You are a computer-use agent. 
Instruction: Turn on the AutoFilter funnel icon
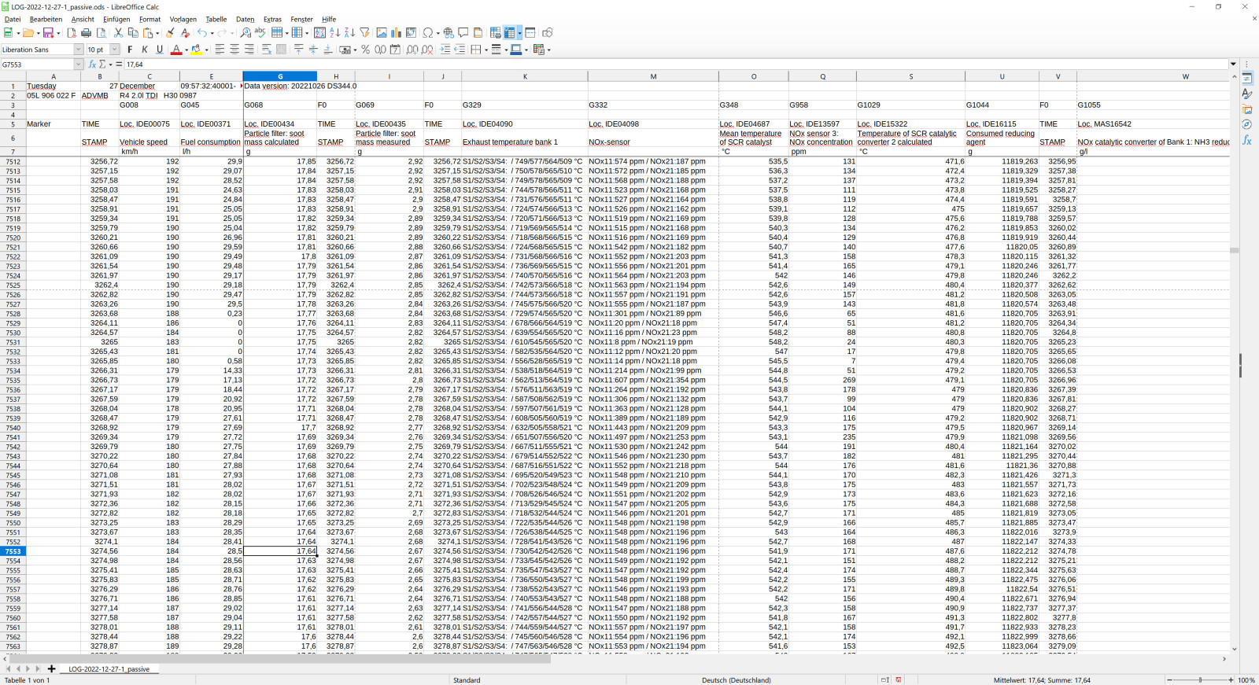click(365, 33)
